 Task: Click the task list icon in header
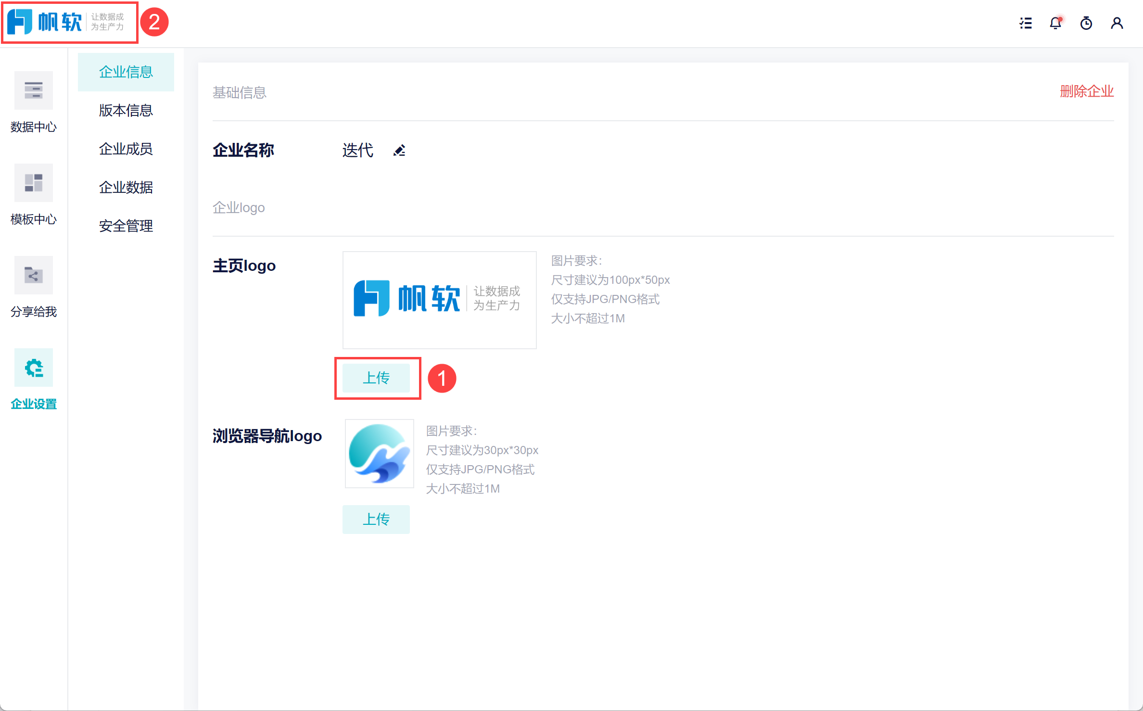[1026, 23]
